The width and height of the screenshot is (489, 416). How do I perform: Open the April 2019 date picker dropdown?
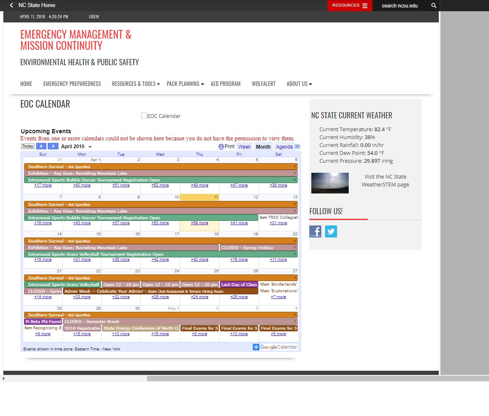click(x=90, y=147)
